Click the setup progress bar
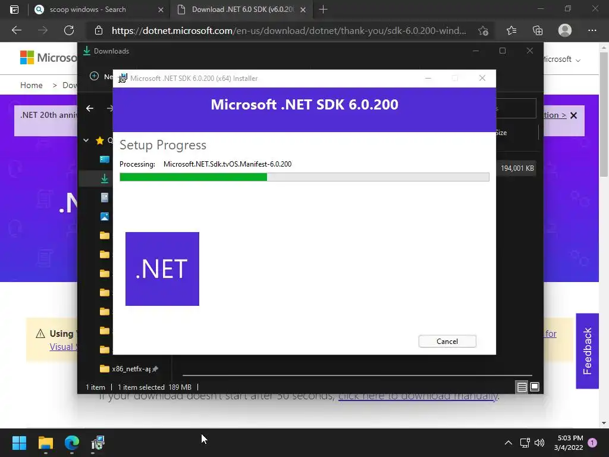This screenshot has height=457, width=609. pyautogui.click(x=304, y=177)
